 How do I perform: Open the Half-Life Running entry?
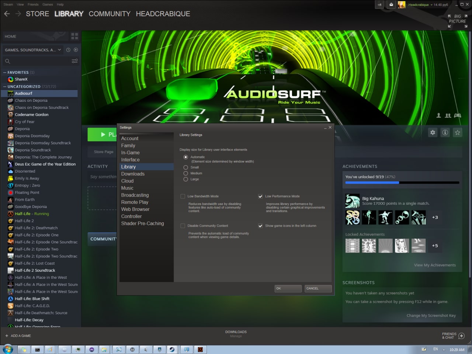[32, 214]
